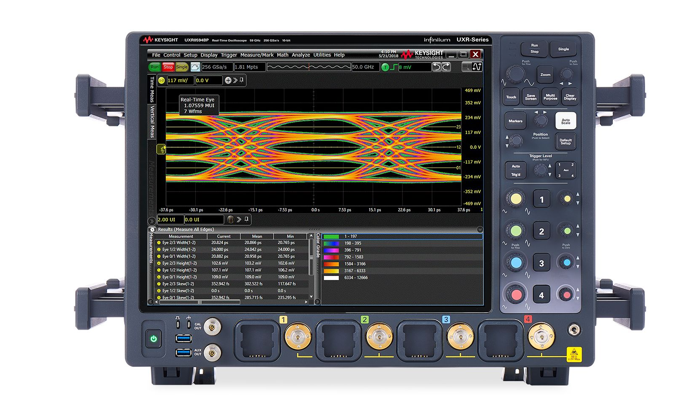Toggle channel 2 hardware button
Image resolution: width=697 pixels, height=403 pixels.
(x=541, y=231)
